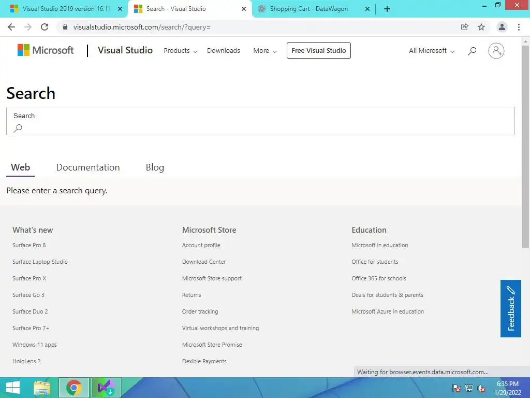Open the Microsoft in education link

pos(379,245)
